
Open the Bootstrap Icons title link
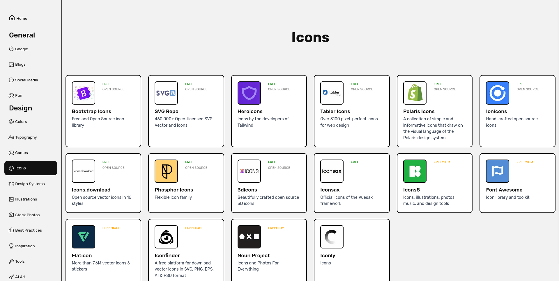pyautogui.click(x=91, y=111)
